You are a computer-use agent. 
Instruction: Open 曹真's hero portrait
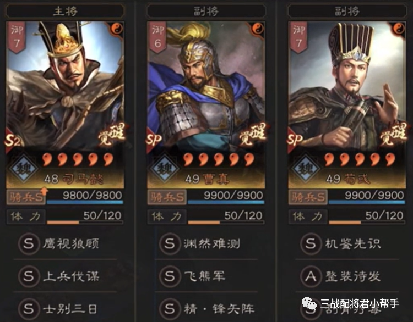[206, 87]
